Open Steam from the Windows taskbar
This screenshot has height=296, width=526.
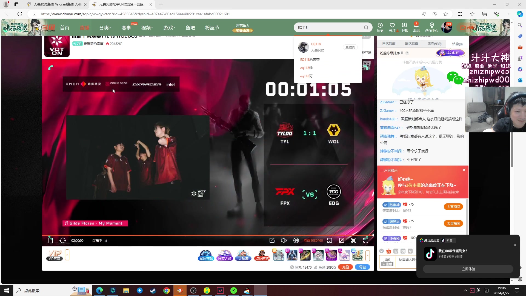coord(153,291)
